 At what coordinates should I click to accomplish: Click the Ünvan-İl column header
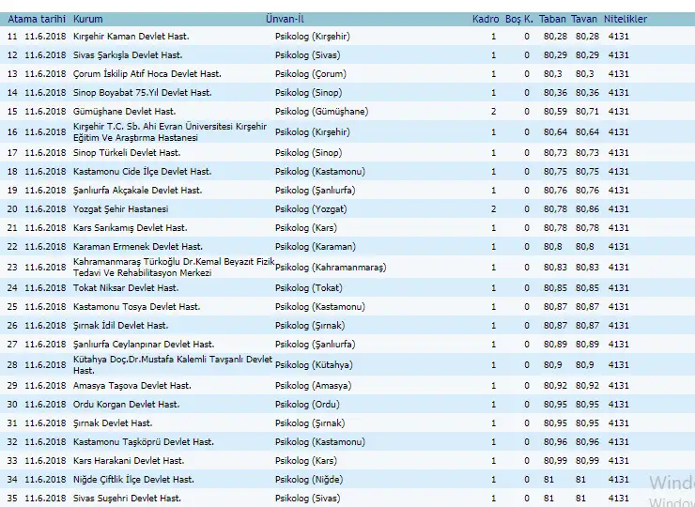[285, 19]
